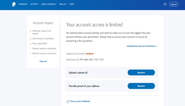Resolve the proof of address step
185x106 pixels.
pyautogui.click(x=141, y=86)
